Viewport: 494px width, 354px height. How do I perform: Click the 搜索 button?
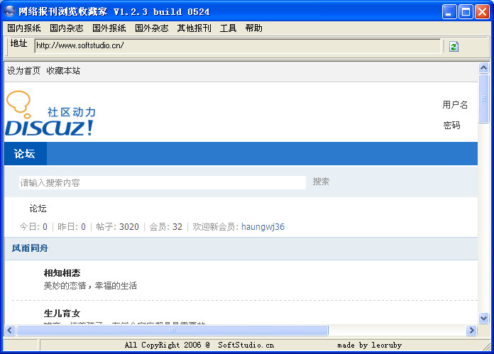tap(321, 182)
